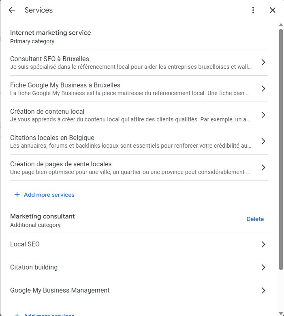Select the Création de contenu local title

pos(47,111)
